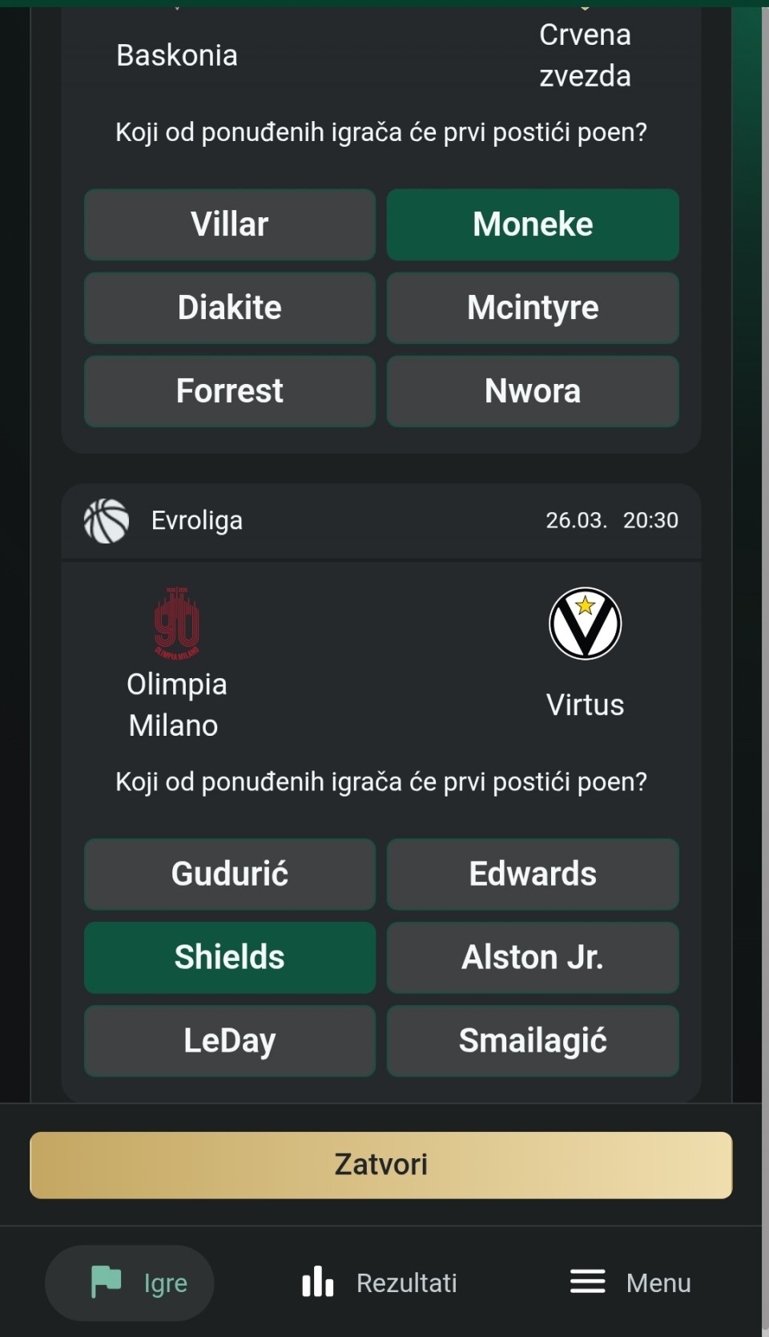Tap the Igre flag icon
The width and height of the screenshot is (769, 1337).
pyautogui.click(x=107, y=1282)
